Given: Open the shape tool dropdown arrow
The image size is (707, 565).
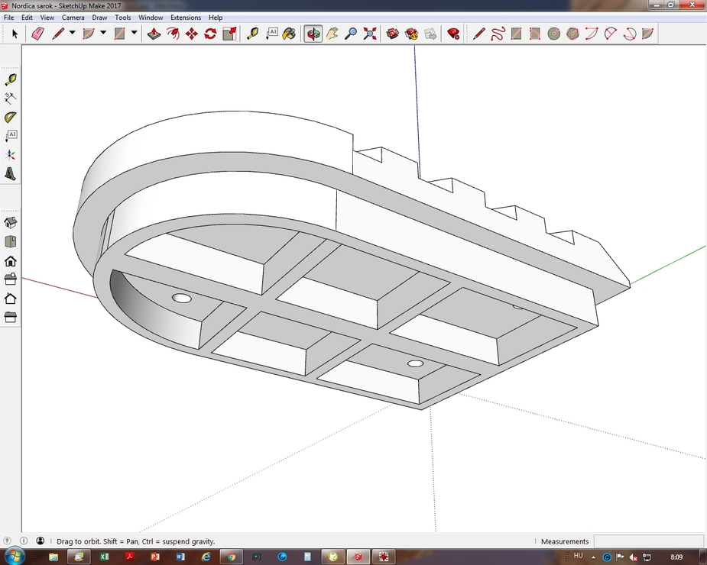Looking at the screenshot, I should pyautogui.click(x=134, y=33).
